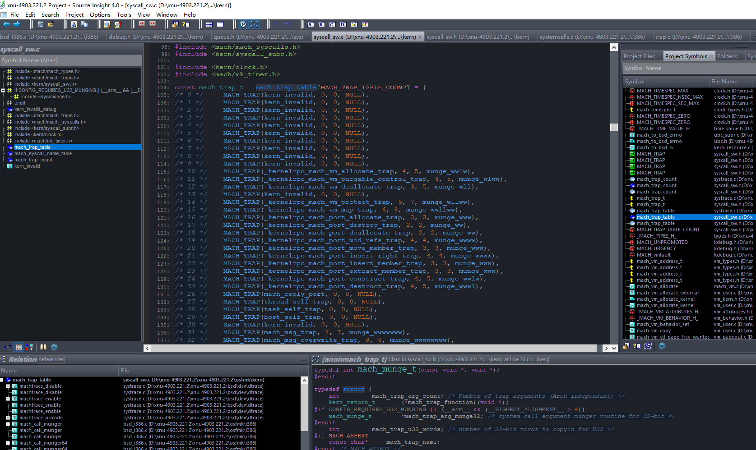Open the book icon in symbol panel
Screen dimensions: 756x450
click(43, 347)
